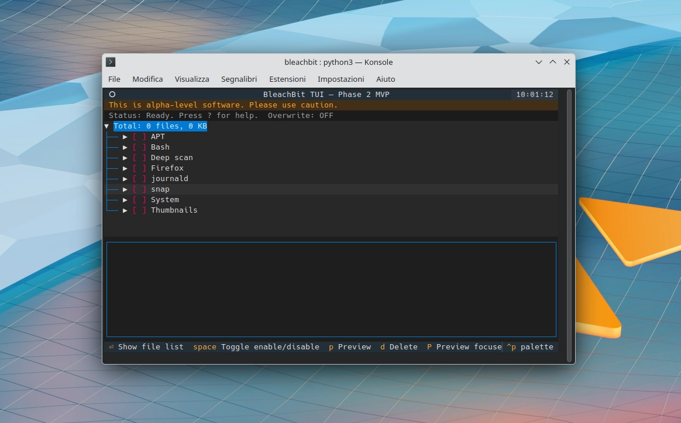Select the APT row label
681x423 pixels.
point(157,137)
